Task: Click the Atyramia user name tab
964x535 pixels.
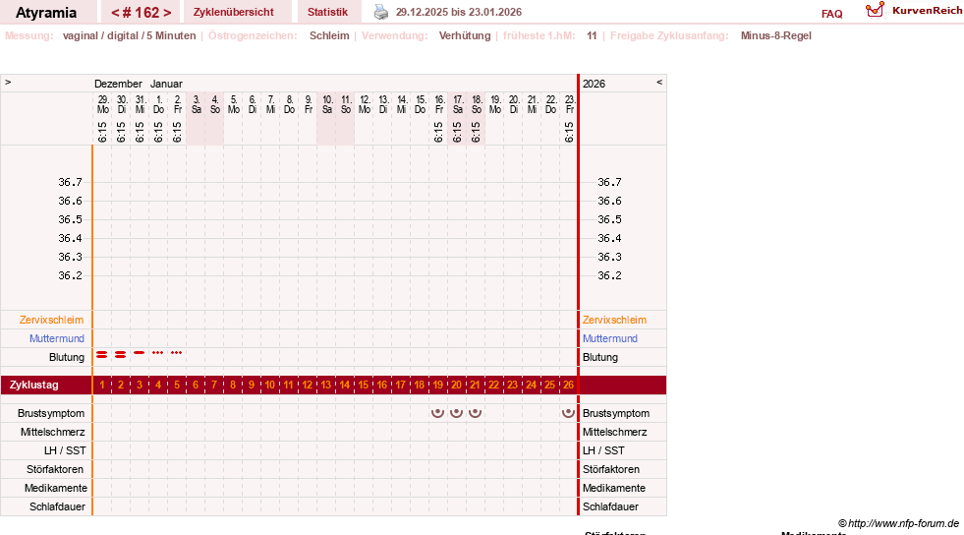Action: tap(46, 13)
